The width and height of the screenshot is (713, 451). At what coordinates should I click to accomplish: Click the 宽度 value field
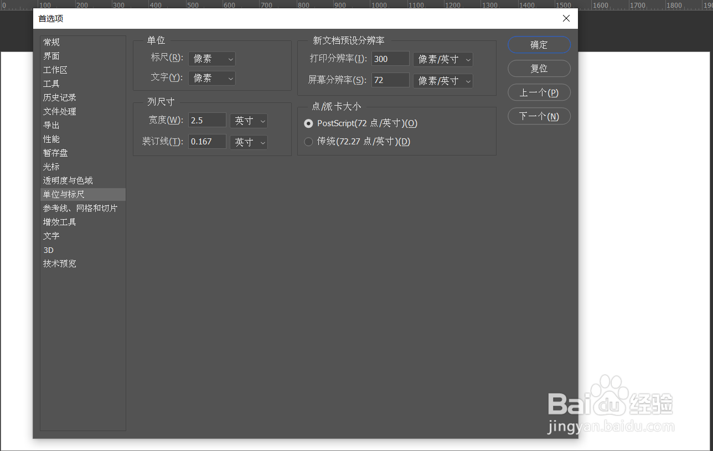coord(208,120)
